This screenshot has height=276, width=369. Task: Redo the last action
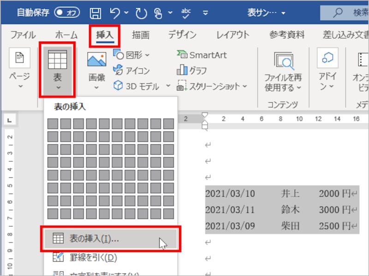click(x=141, y=12)
